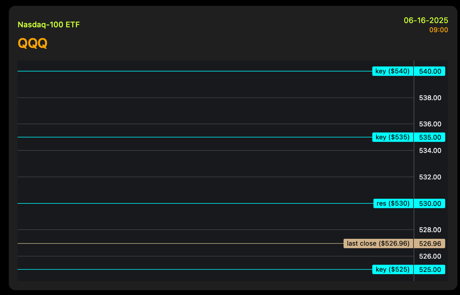Select the res ($530) level label

(x=393, y=203)
